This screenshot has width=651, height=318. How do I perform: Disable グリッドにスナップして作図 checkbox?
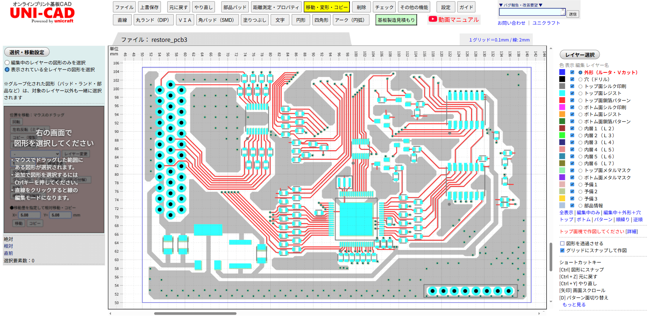(562, 250)
